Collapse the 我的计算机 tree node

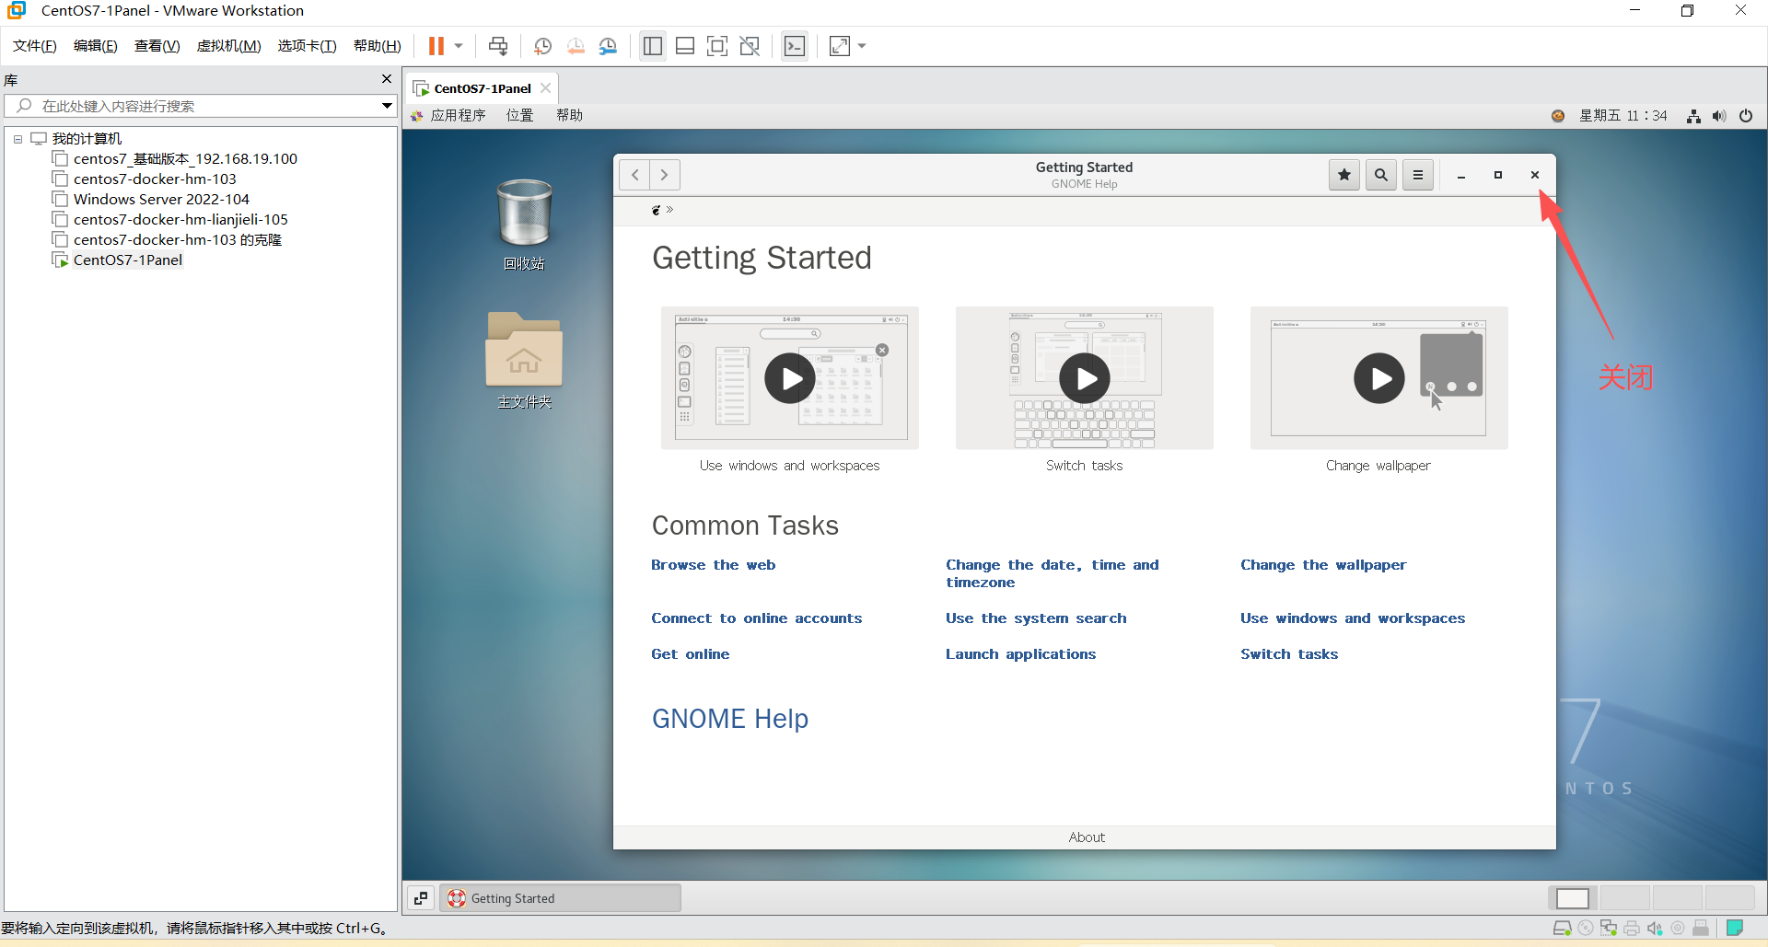[17, 139]
